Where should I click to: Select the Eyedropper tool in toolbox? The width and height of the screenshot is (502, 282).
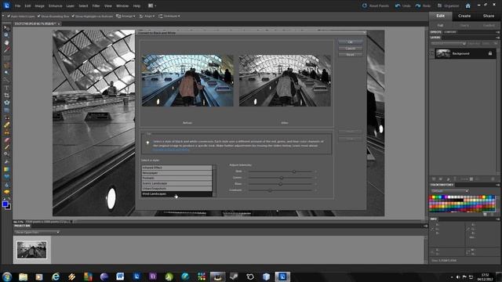coord(6,49)
